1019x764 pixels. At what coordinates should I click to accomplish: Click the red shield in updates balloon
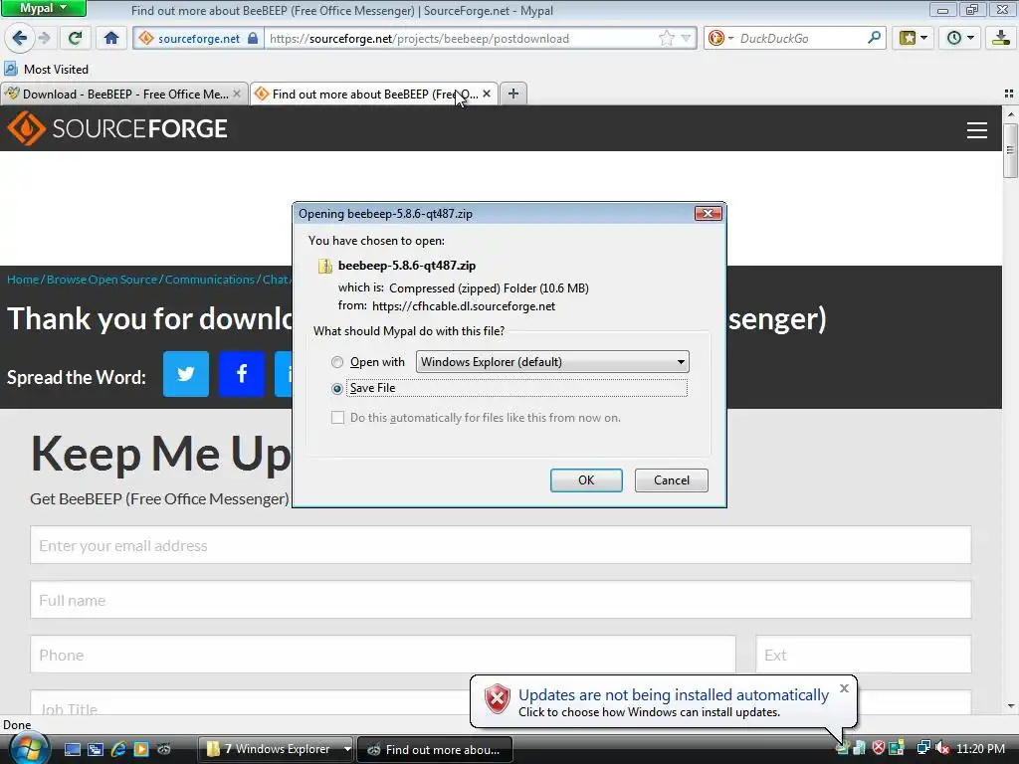[498, 699]
